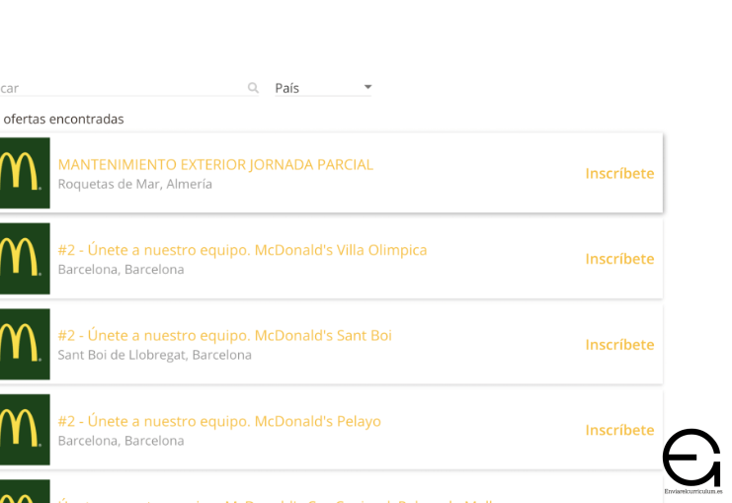Click the Sant Boi de Llobregat location text
The width and height of the screenshot is (732, 503).
point(154,355)
